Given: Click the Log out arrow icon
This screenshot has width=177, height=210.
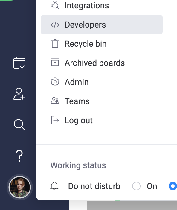Looking at the screenshot, I should point(55,120).
